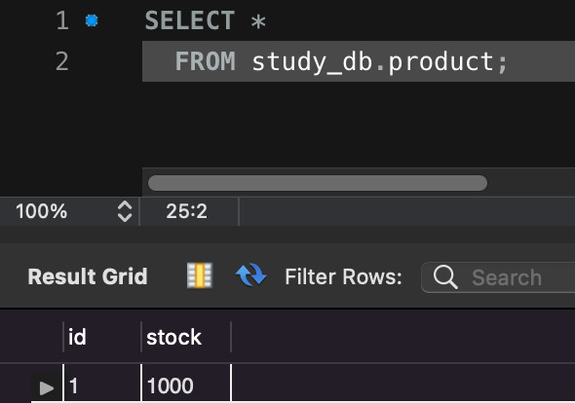Select the id cell with value 1
The height and width of the screenshot is (403, 575).
click(x=102, y=384)
